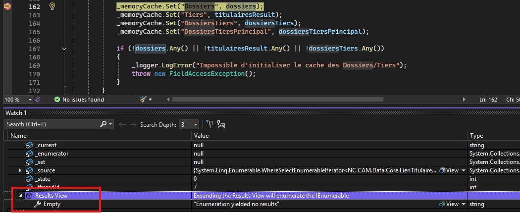The width and height of the screenshot is (520, 213).
Task: Open the View dropdown arrow for Empty row
Action: click(x=463, y=204)
